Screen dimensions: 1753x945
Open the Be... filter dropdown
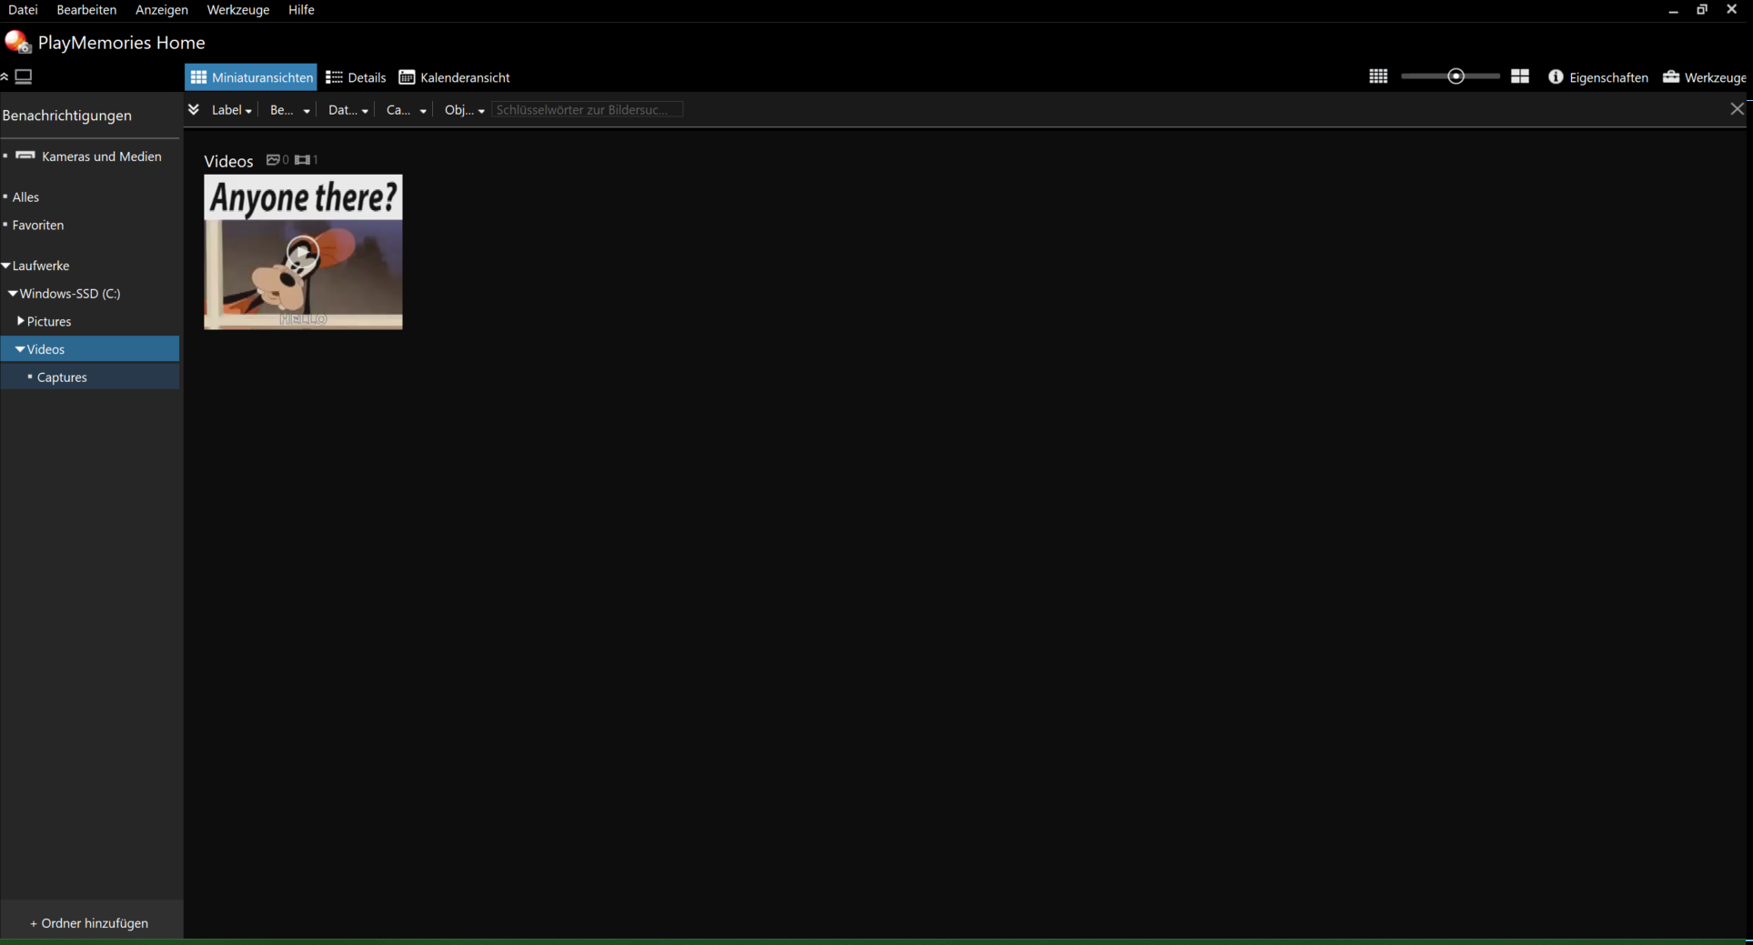(290, 110)
